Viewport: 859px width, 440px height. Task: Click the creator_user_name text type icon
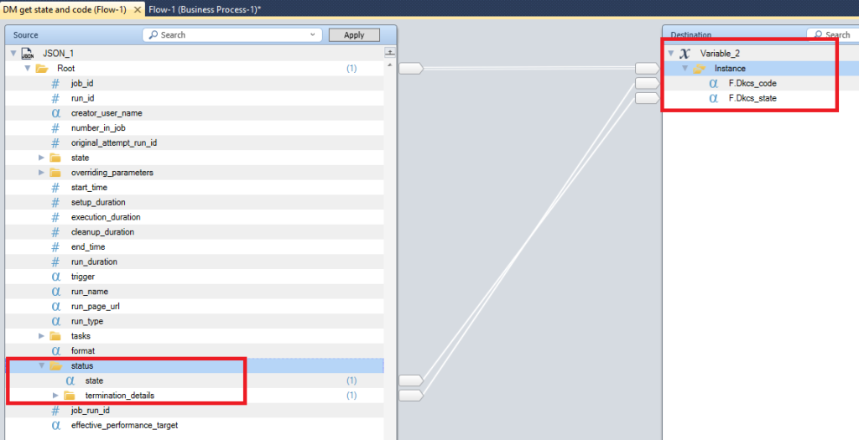tap(55, 113)
